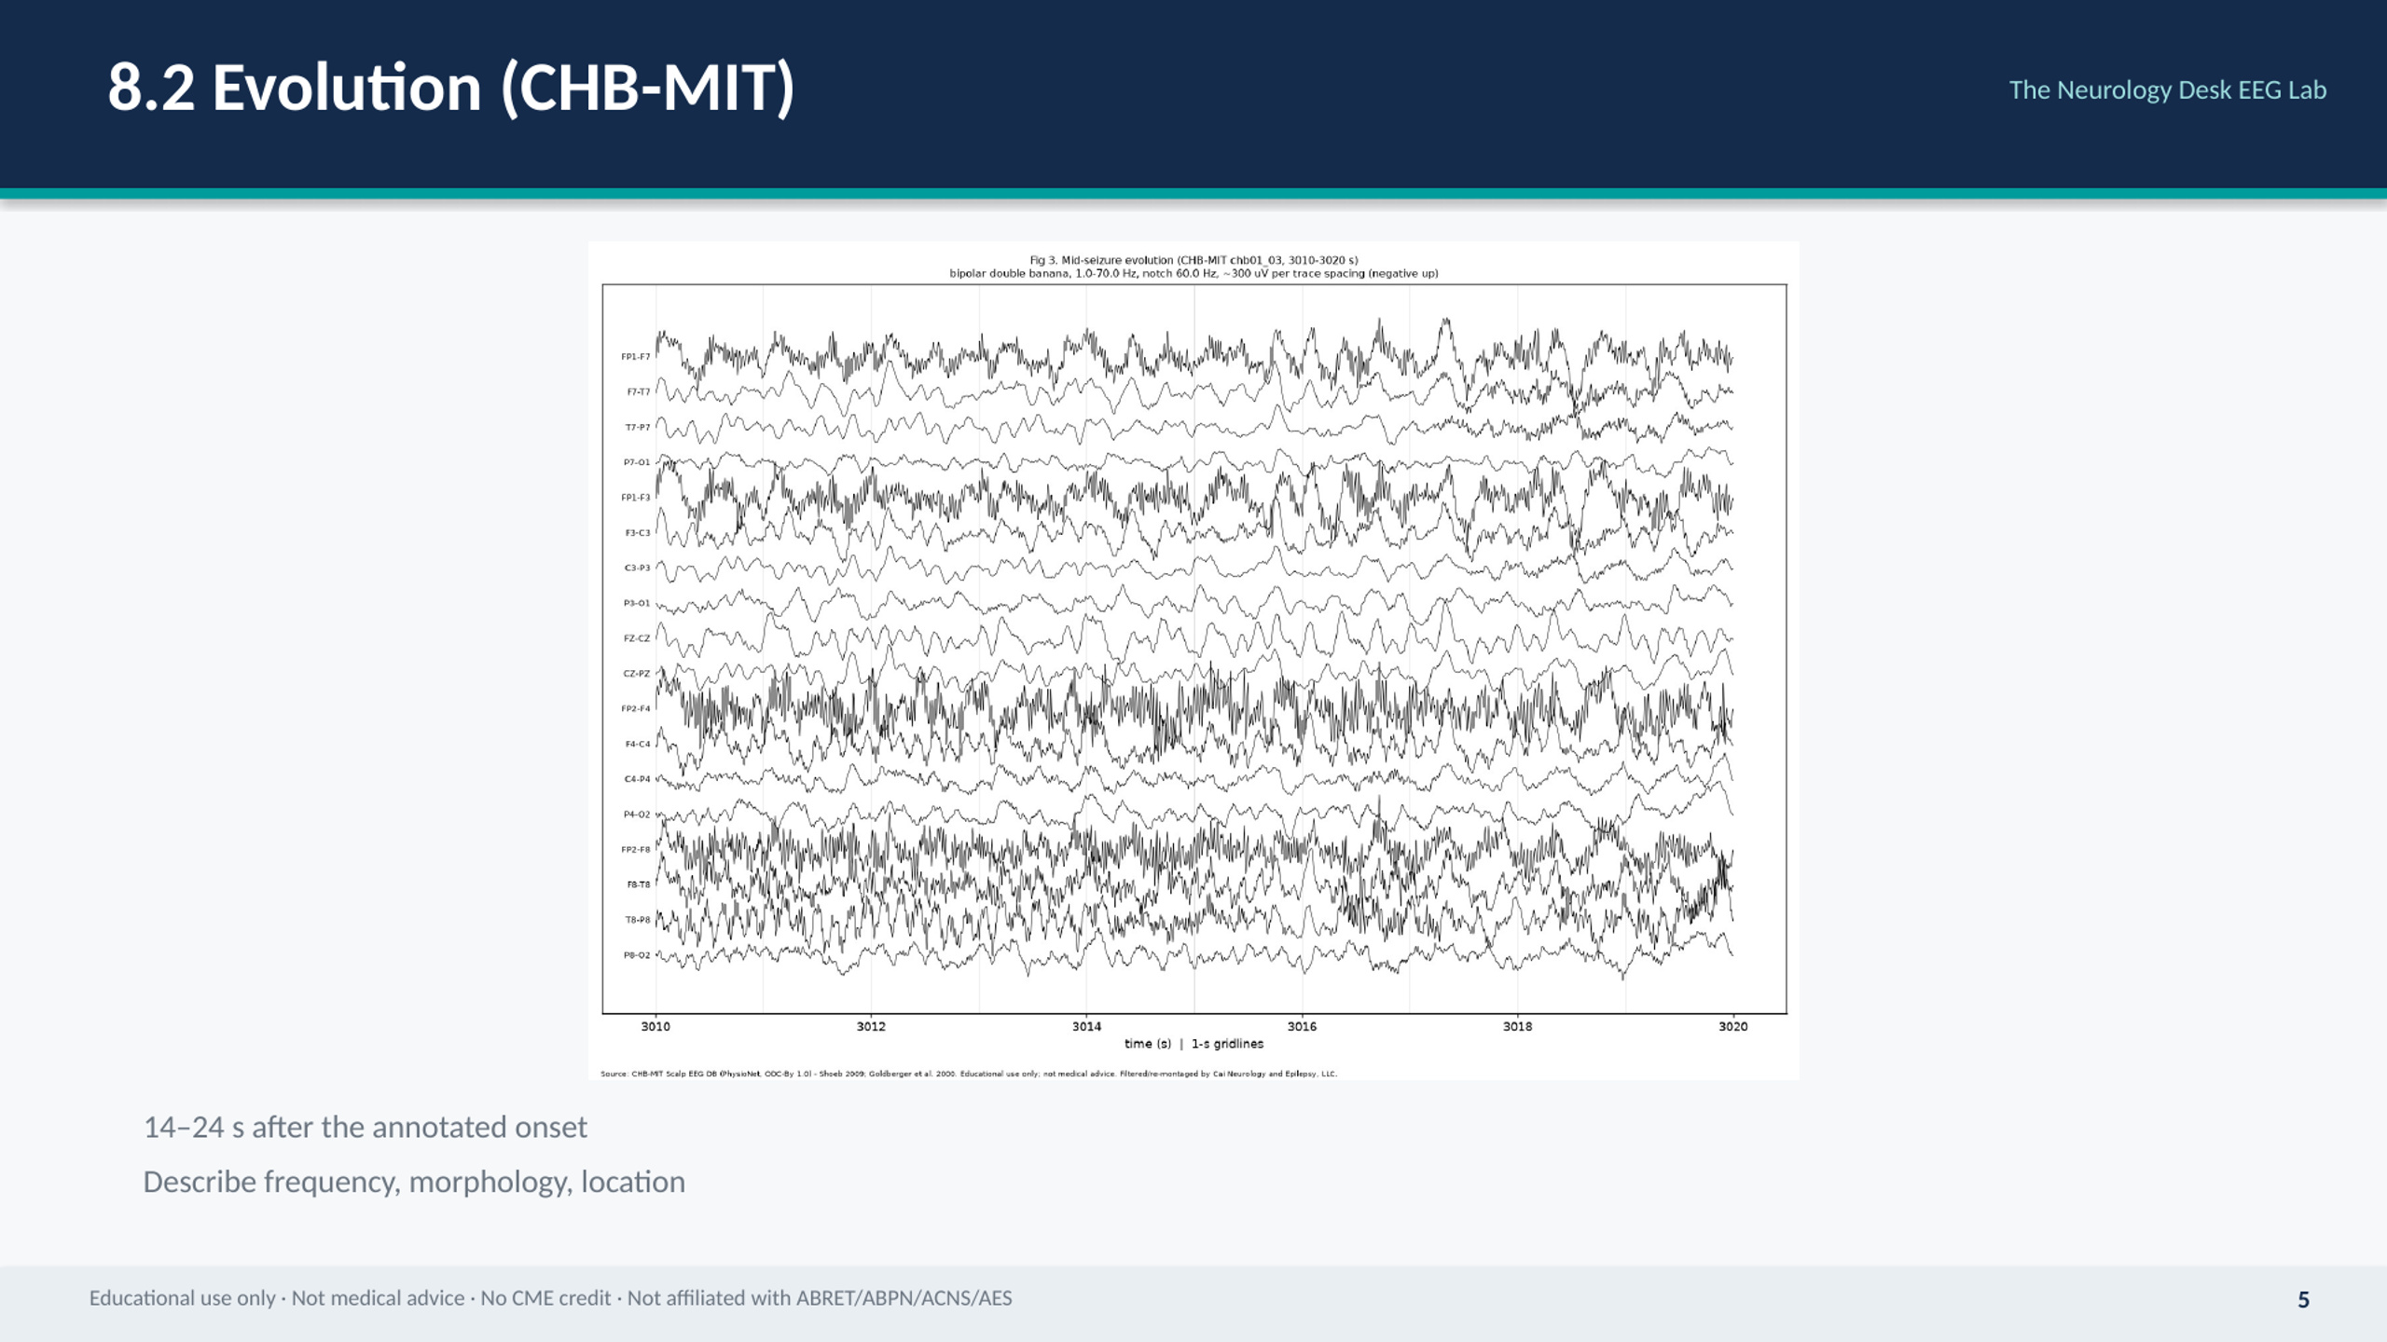Click the 3020 time axis tick
2387x1342 pixels.
click(1733, 1026)
